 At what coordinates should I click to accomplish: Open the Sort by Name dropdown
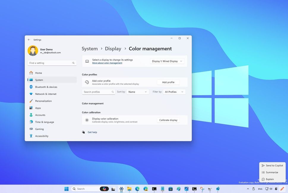(137, 92)
